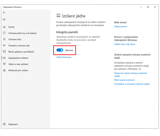The height and width of the screenshot is (136, 160).
Task: Click the Domů home icon
Action: (4, 27)
